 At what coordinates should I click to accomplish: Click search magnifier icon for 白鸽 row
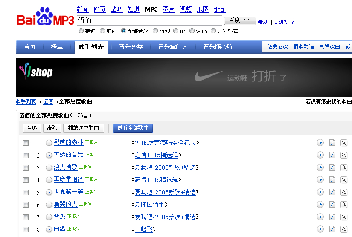coord(344,229)
